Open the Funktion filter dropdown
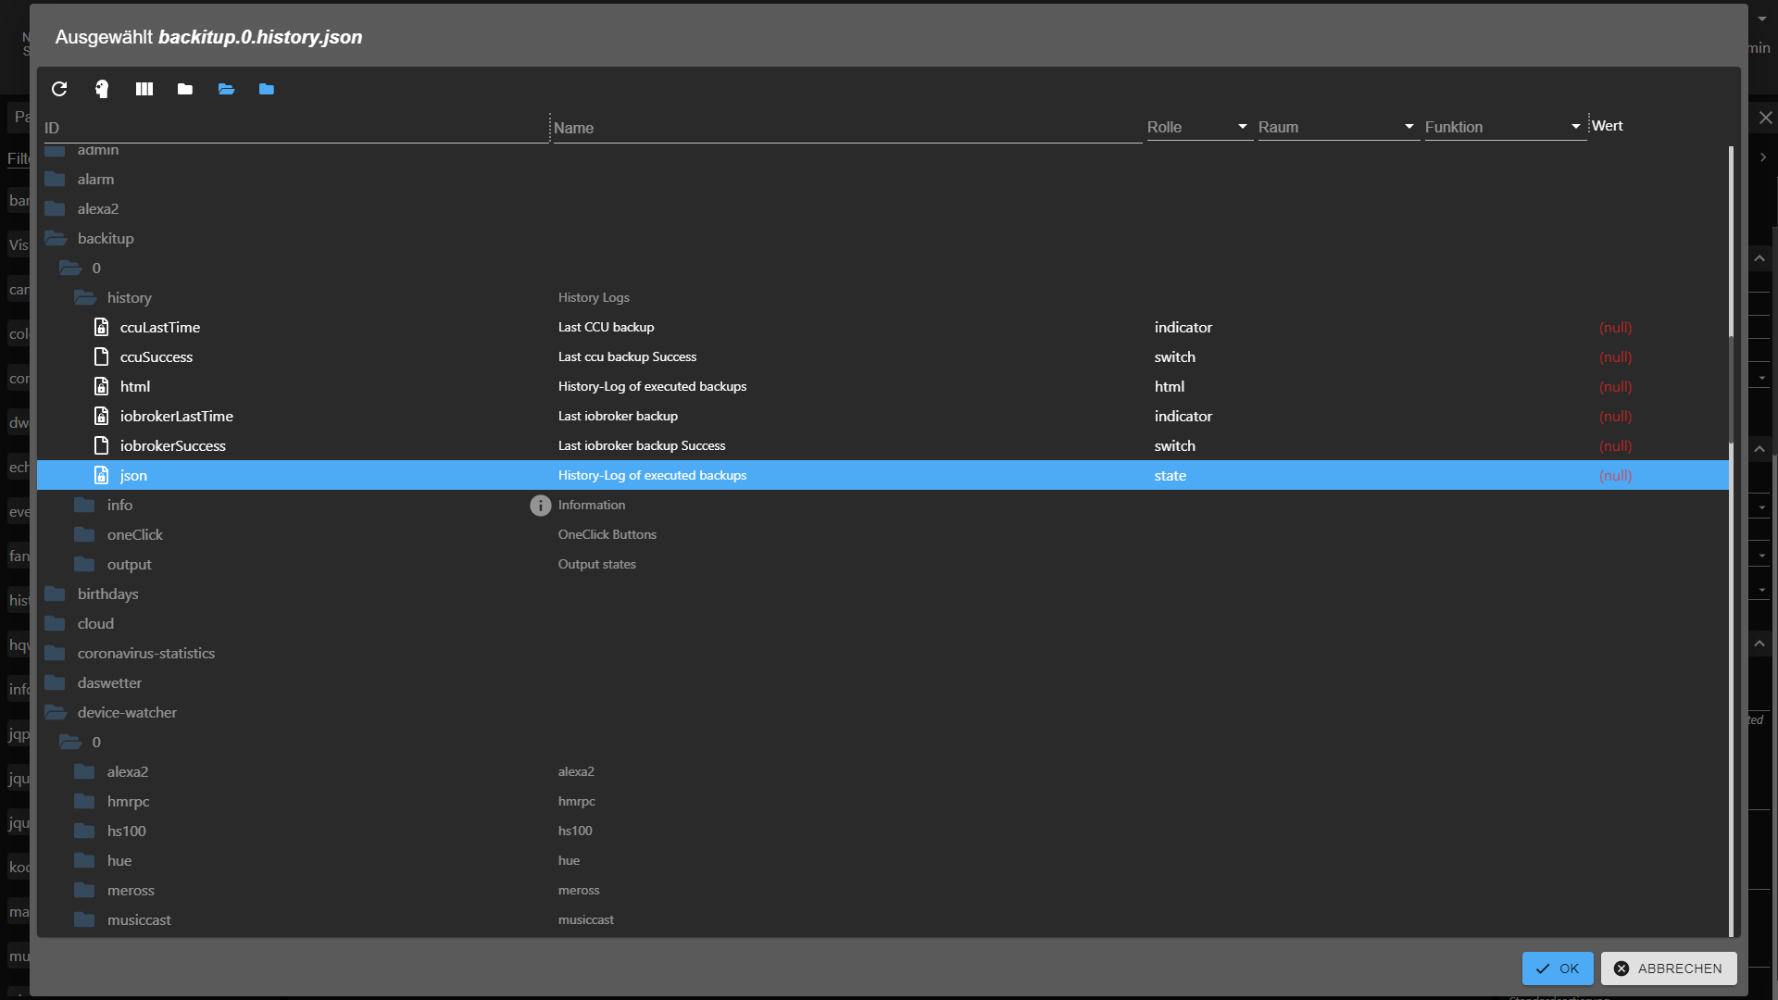Screen dimensions: 1778x1000 [1504, 127]
